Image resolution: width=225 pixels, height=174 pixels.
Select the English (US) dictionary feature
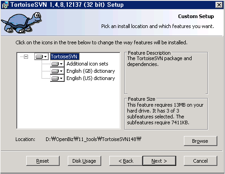91,78
